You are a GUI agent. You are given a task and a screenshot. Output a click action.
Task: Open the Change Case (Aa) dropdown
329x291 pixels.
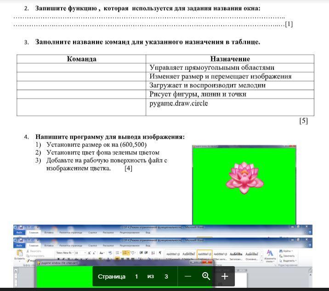[102, 253]
